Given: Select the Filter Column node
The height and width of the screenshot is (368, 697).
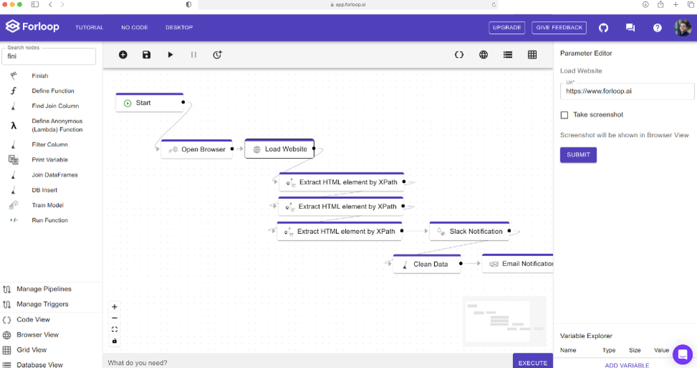Looking at the screenshot, I should 49,145.
